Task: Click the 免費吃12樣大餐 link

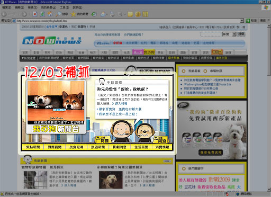Action: click(130, 109)
